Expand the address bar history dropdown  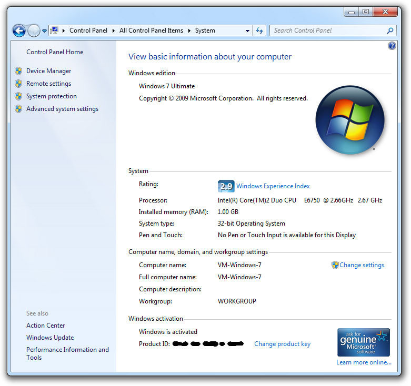tap(247, 31)
